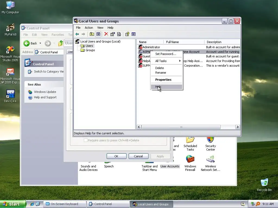Open Taskbar and Start Menu applet
This screenshot has width=278, height=208.
pyautogui.click(x=150, y=166)
